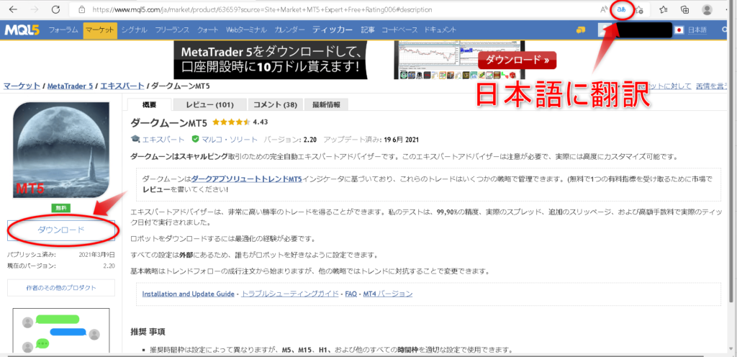Click the エキスパート breadcrumb link
The height and width of the screenshot is (357, 737).
pos(122,86)
